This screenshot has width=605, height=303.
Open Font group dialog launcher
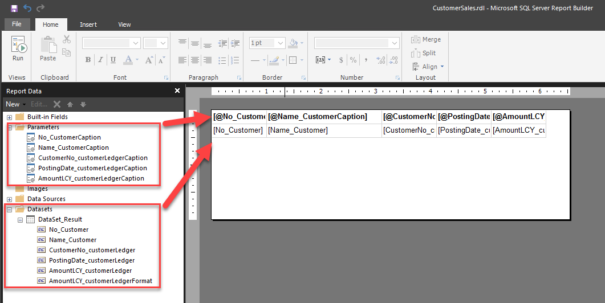(167, 78)
